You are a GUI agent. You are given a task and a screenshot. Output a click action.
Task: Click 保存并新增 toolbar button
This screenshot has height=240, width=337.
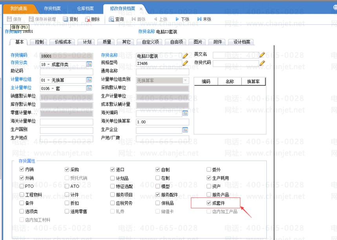(x=42, y=19)
